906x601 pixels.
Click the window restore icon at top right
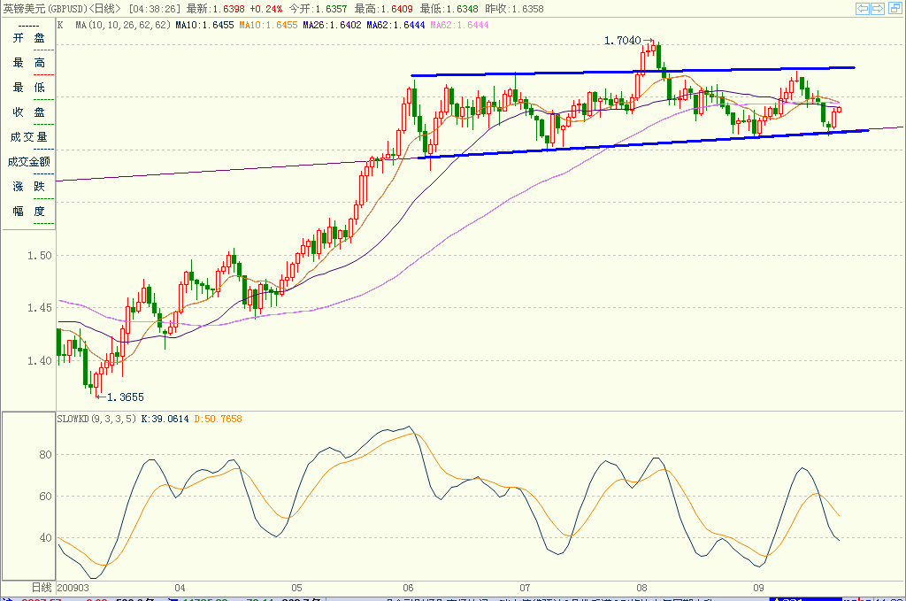pos(895,8)
